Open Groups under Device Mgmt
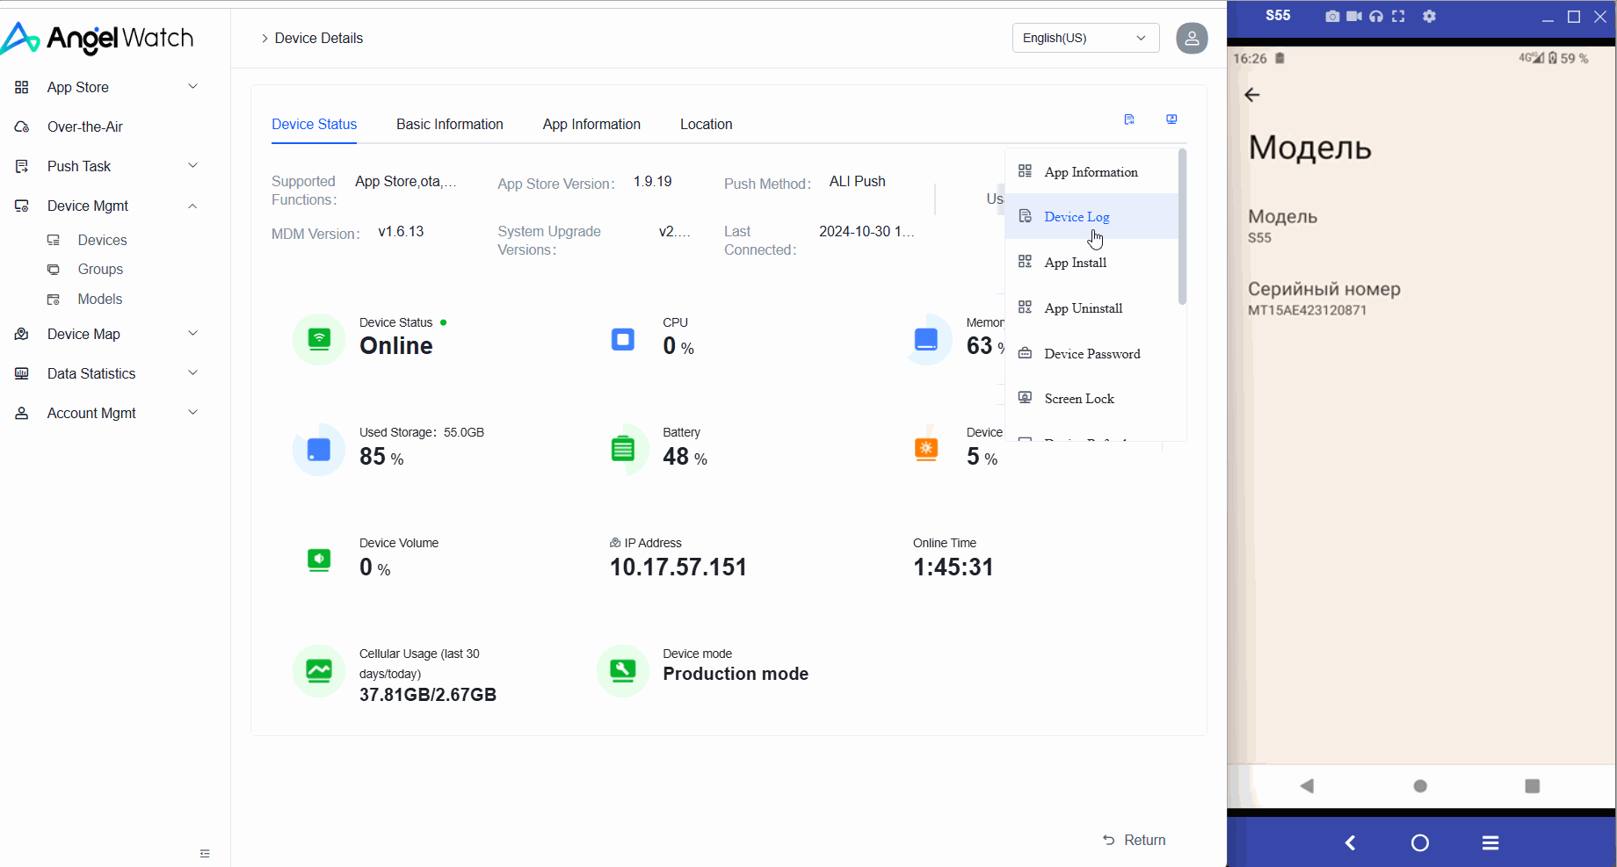1617x867 pixels. 100,269
